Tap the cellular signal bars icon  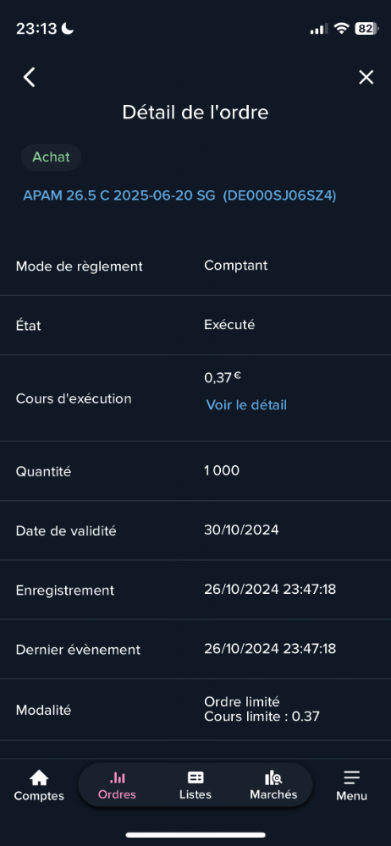[x=318, y=29]
